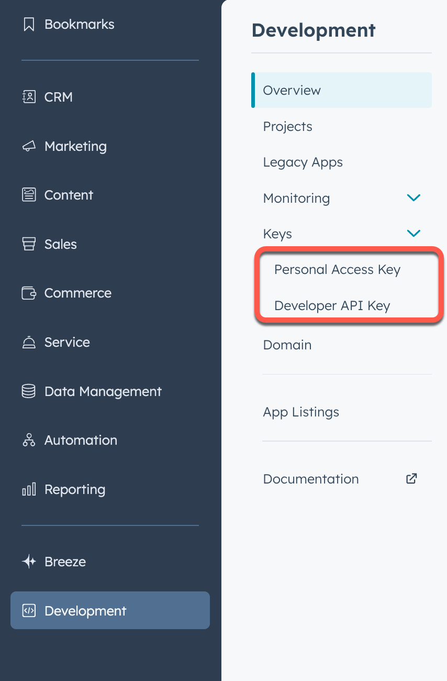Click the Monitoring label
Screen dimensions: 447x681
296,198
